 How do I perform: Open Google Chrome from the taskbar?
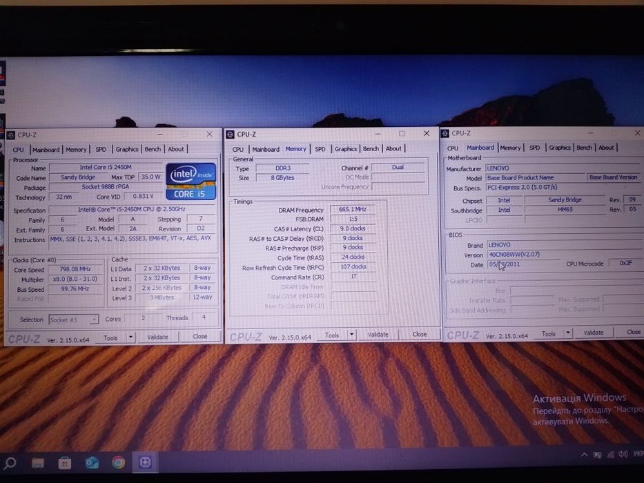pos(118,462)
